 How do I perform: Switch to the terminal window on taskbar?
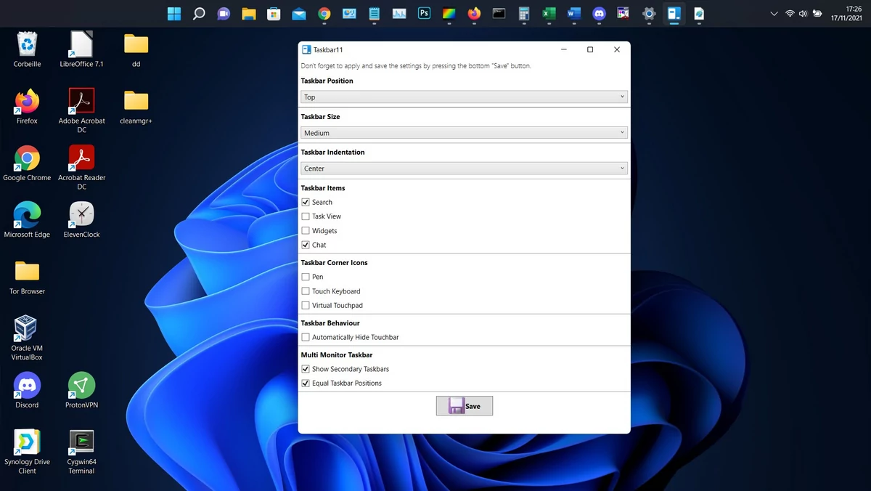[499, 13]
